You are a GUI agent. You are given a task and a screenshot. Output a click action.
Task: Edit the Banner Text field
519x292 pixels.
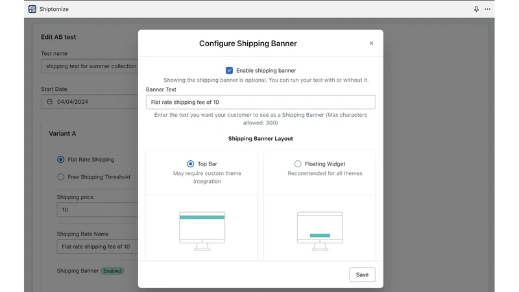click(261, 102)
